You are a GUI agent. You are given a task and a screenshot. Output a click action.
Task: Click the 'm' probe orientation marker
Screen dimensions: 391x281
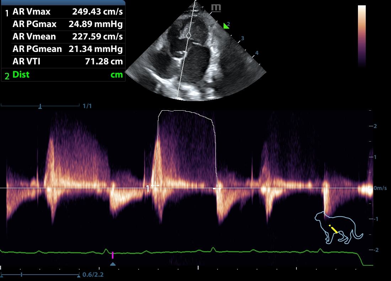pos(216,8)
